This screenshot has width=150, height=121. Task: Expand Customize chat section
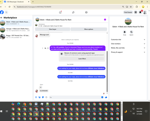[x=128, y=39]
